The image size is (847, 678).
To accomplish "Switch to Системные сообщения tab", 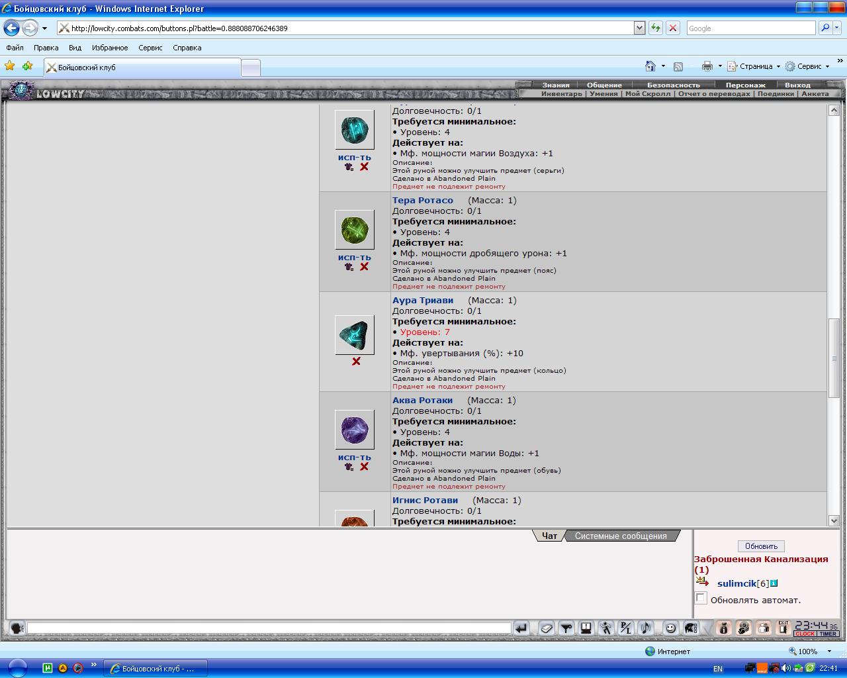I will pyautogui.click(x=621, y=536).
